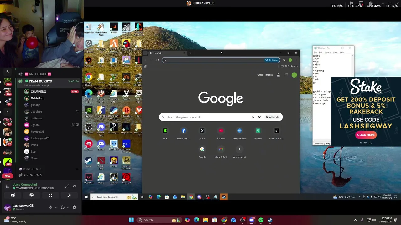The image size is (401, 225).
Task: Share your screen in Discord
Action: (31, 195)
